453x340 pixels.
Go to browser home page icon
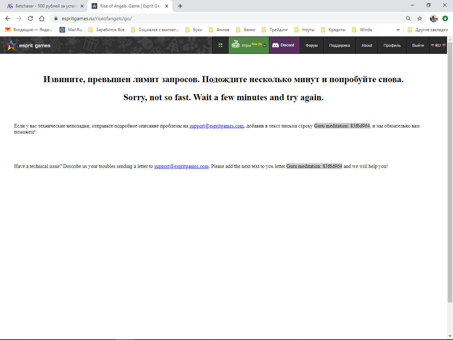[x=42, y=18]
